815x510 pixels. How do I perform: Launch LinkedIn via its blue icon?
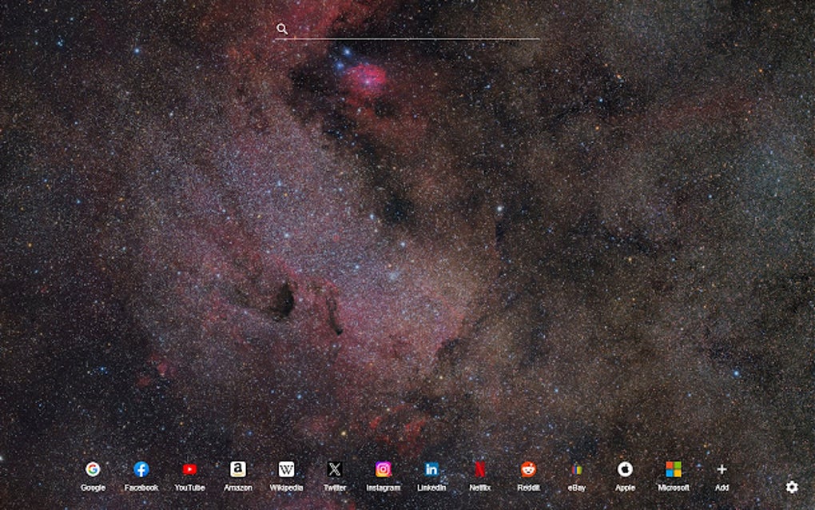431,470
